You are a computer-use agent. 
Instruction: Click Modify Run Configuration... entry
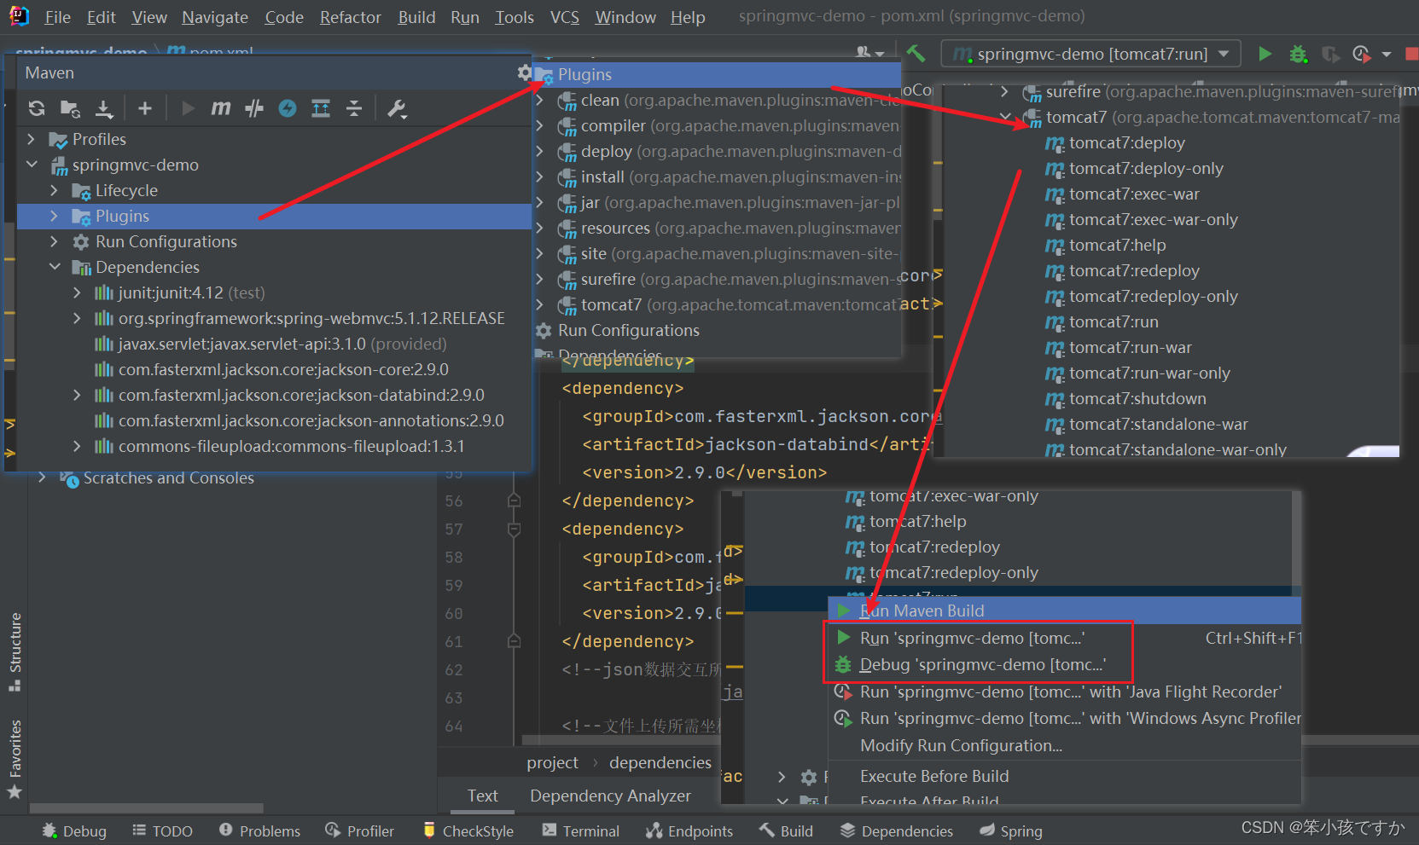tap(1065, 745)
